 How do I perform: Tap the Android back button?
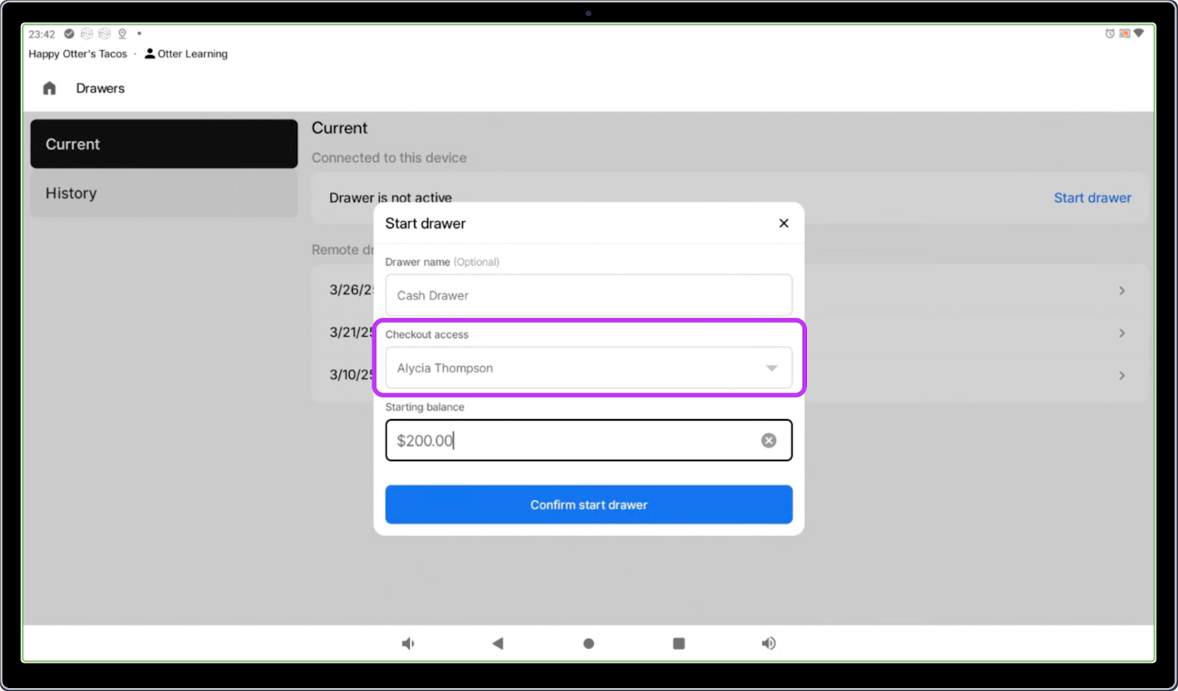tap(498, 644)
